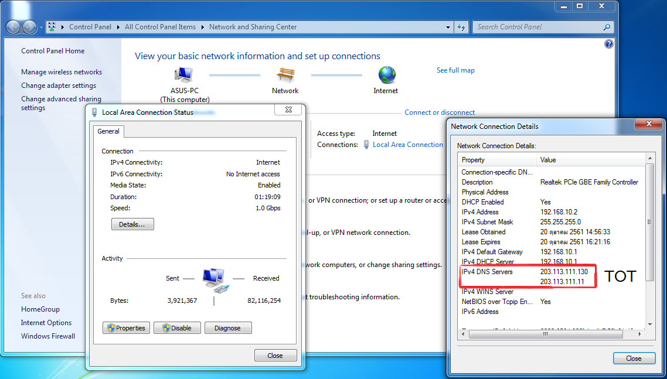The width and height of the screenshot is (667, 379).
Task: Select All Control Panel Items breadcrumb
Action: click(160, 27)
